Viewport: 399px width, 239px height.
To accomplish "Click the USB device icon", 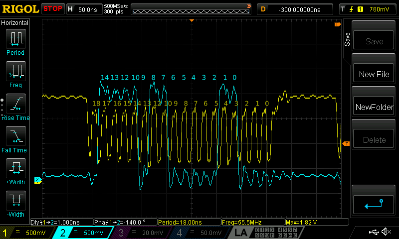I will tap(374, 232).
